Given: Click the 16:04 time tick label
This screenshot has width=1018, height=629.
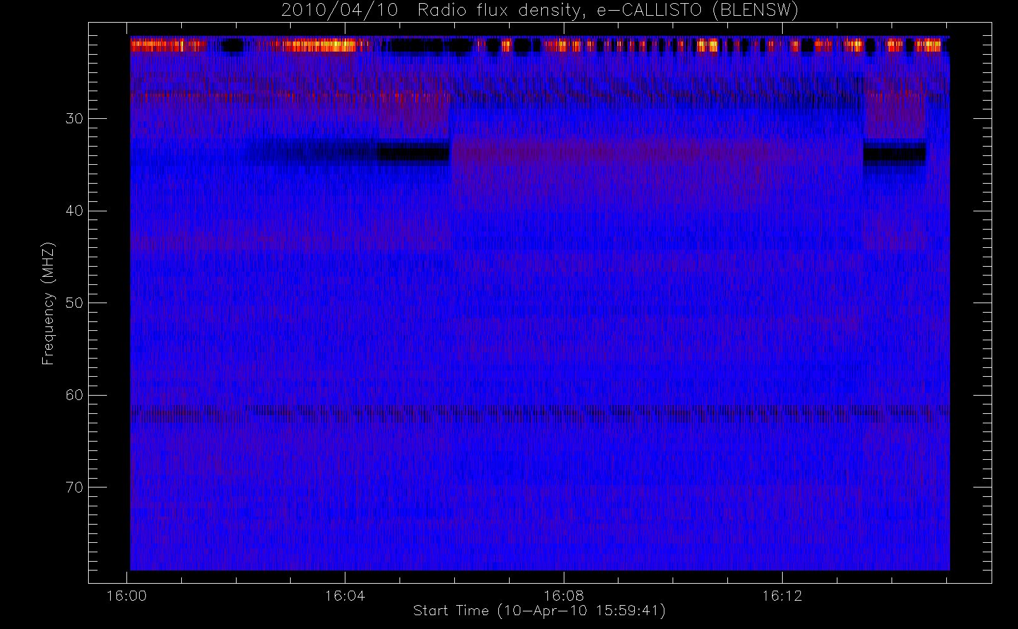Looking at the screenshot, I should (x=345, y=595).
